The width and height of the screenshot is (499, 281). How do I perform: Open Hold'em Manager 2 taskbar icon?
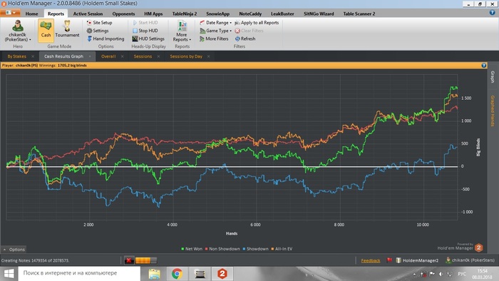[x=222, y=274]
